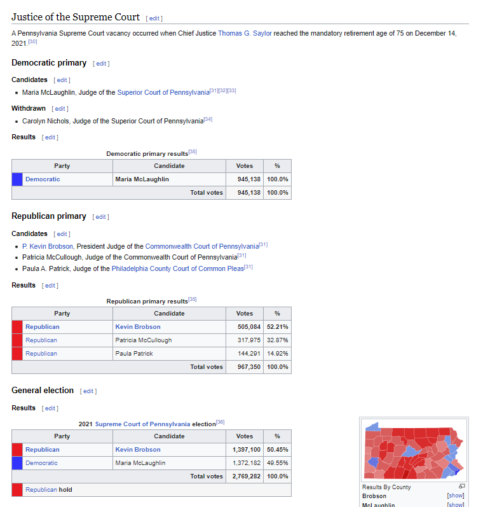Edit the Justice of the Supreme Court section
The width and height of the screenshot is (502, 507).
point(154,18)
